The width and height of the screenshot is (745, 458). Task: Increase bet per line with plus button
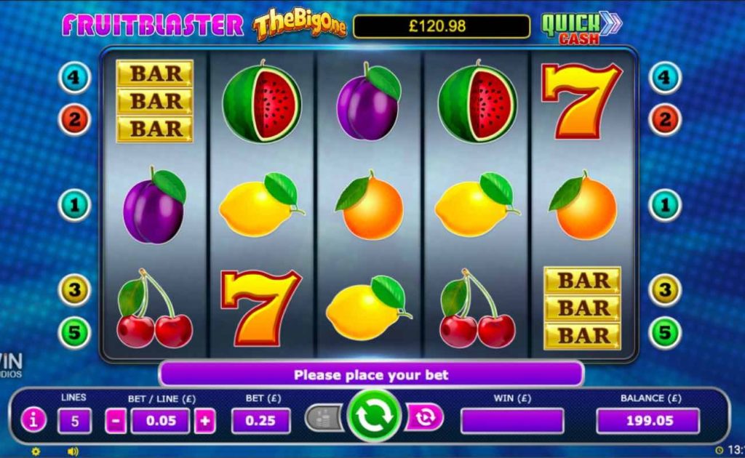pos(204,421)
